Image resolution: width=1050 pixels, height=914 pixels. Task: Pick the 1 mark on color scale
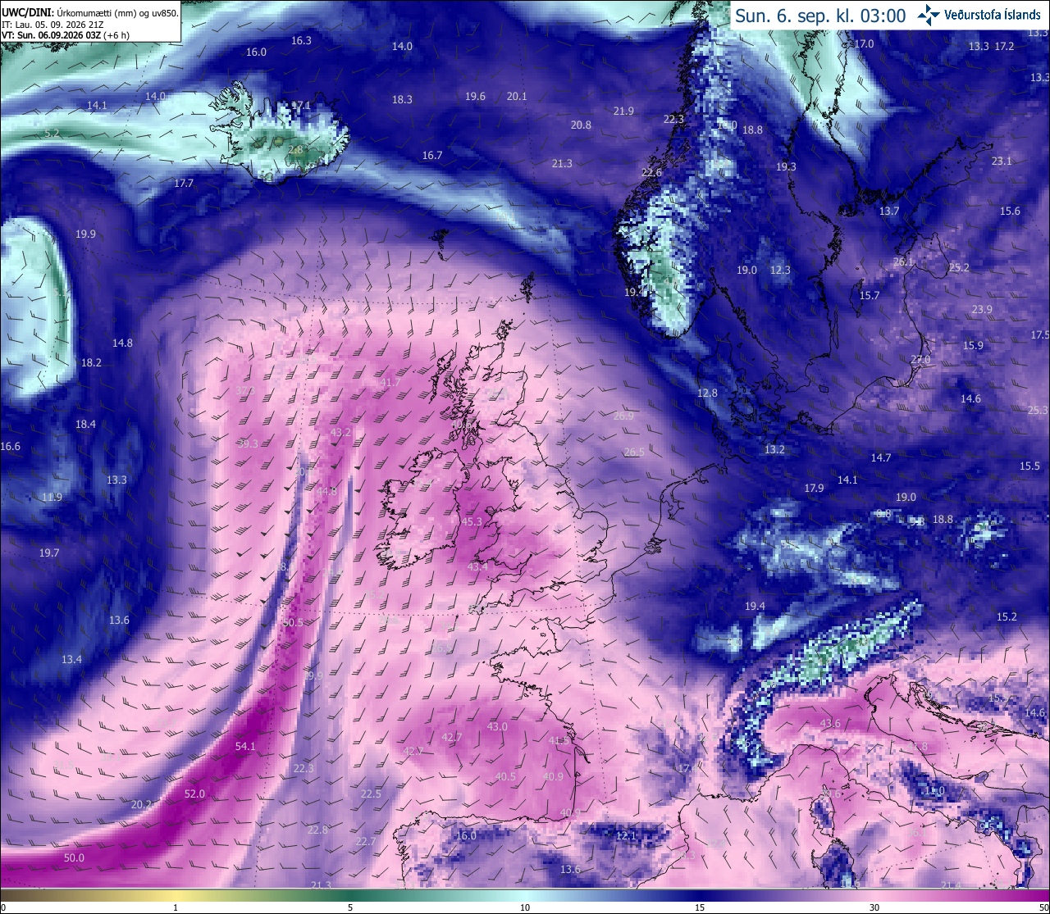tap(176, 907)
